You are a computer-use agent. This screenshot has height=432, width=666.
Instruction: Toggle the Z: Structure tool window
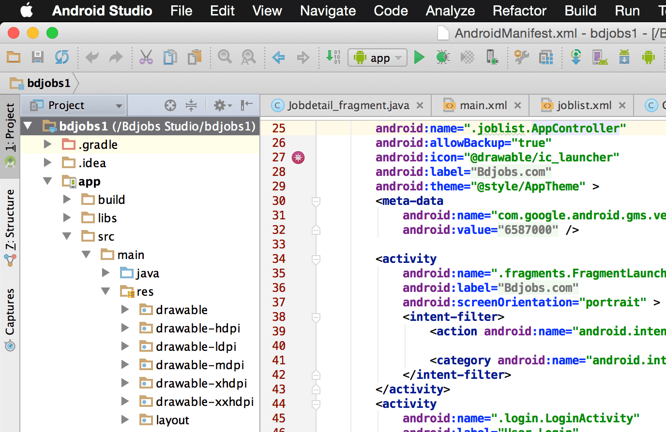(x=10, y=228)
